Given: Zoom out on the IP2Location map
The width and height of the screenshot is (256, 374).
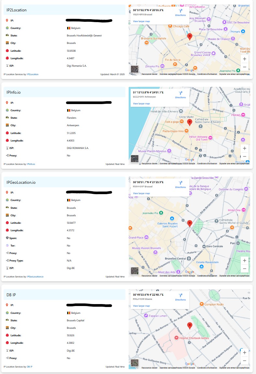Looking at the screenshot, I should pos(245,67).
